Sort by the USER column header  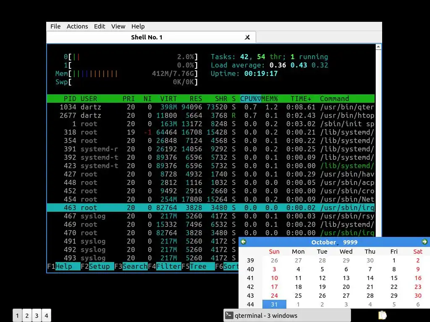pos(89,99)
